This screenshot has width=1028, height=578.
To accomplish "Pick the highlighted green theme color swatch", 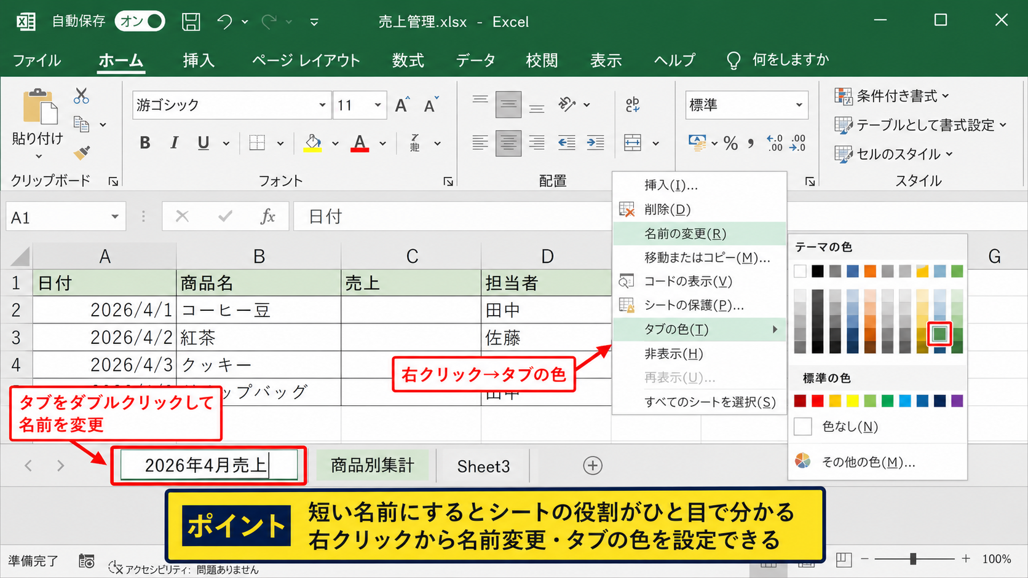I will pyautogui.click(x=939, y=334).
